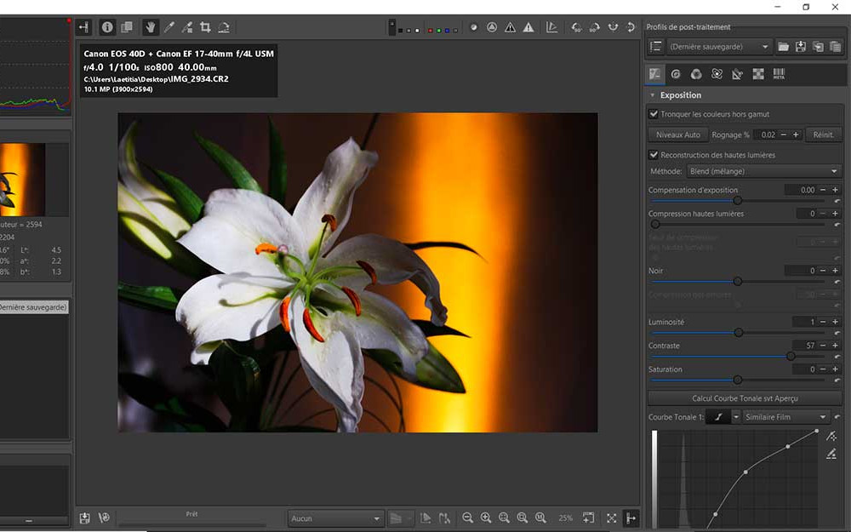Zoom preview to 100 percent
The height and width of the screenshot is (532, 851).
[540, 518]
